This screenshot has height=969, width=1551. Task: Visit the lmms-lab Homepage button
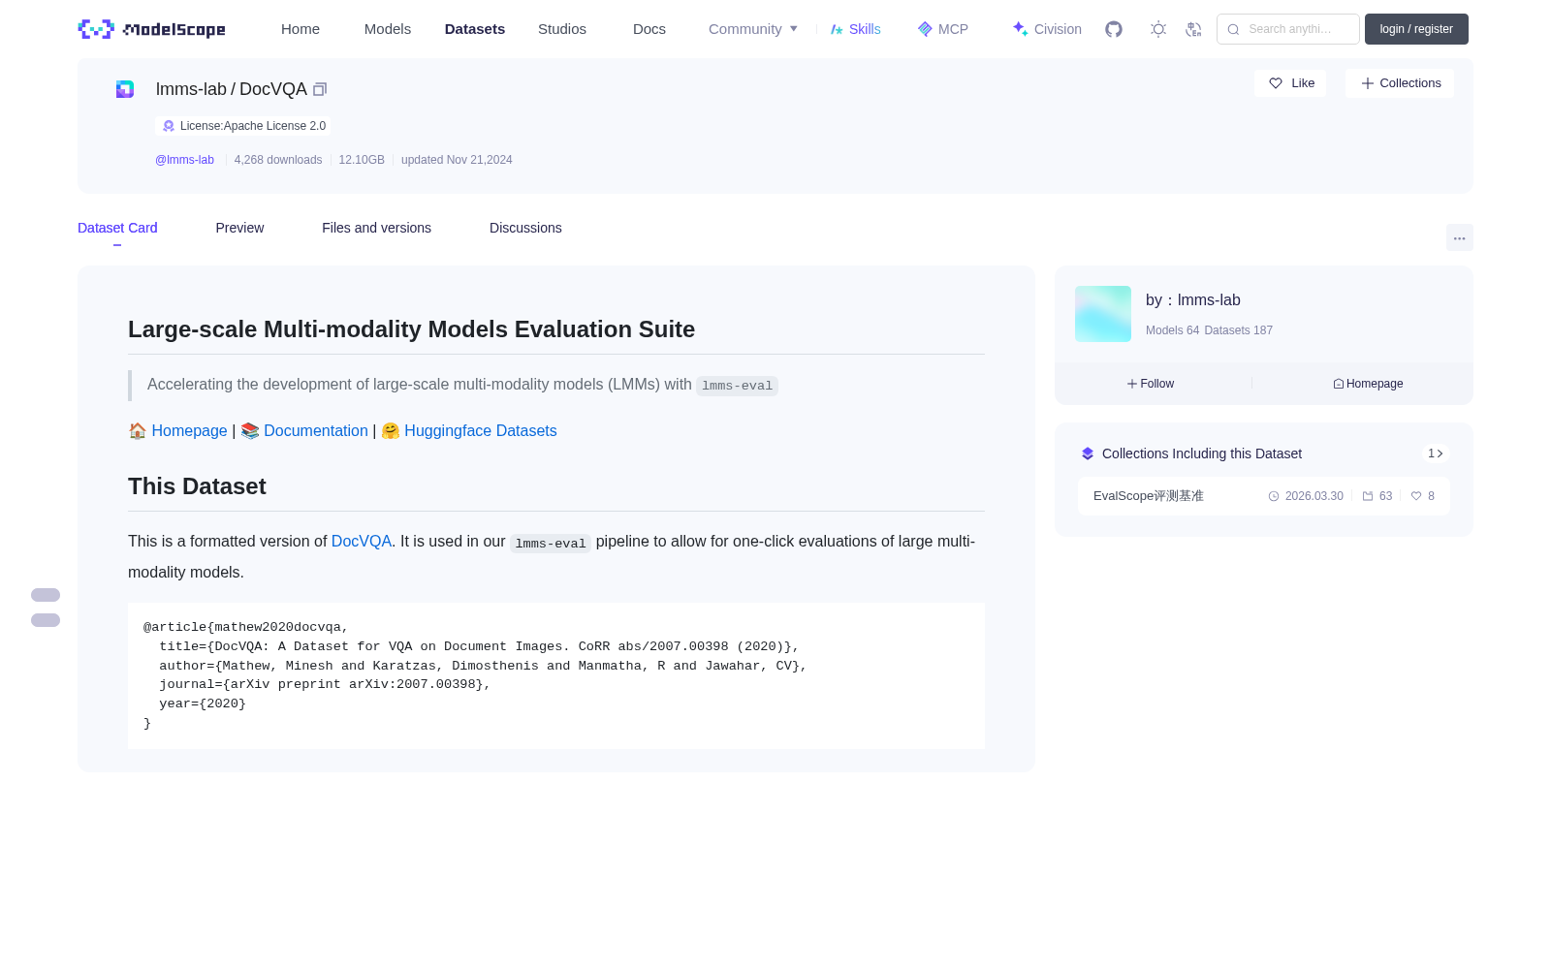pos(1368,384)
